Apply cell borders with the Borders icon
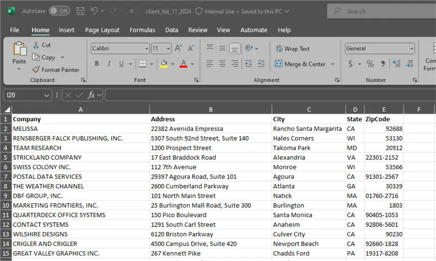The height and width of the screenshot is (261, 436). coord(142,64)
